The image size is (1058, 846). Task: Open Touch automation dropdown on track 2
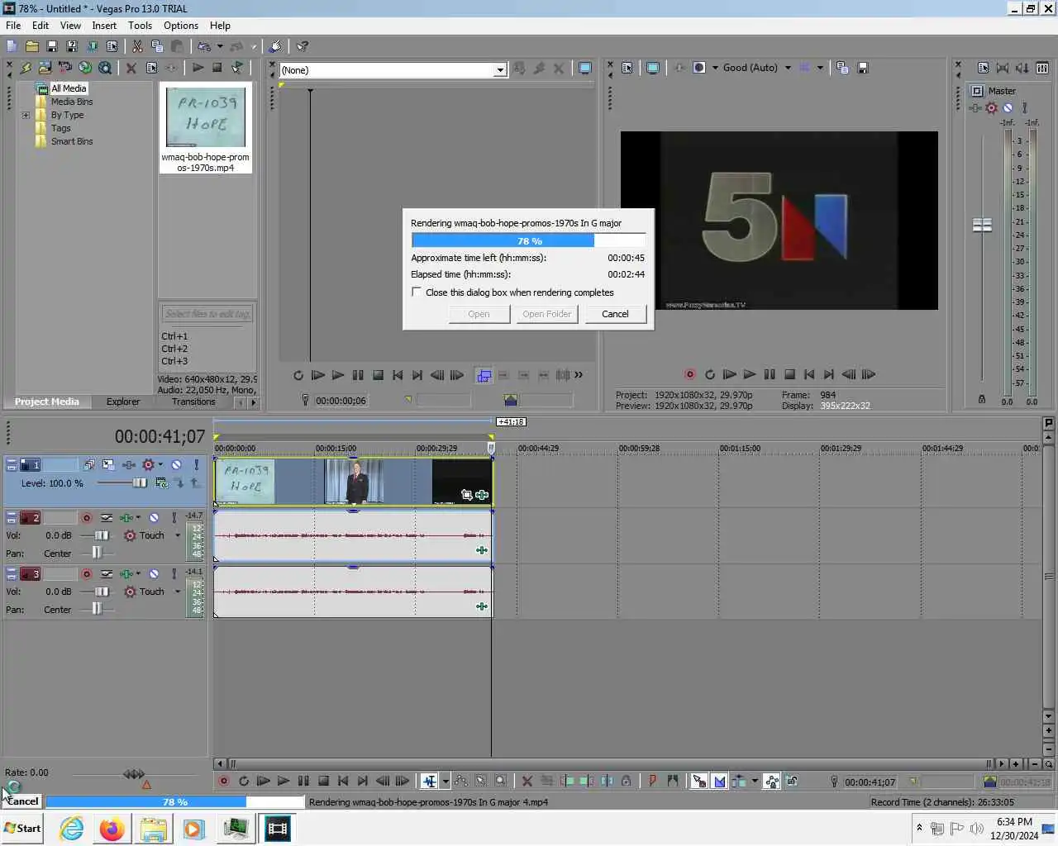178,535
